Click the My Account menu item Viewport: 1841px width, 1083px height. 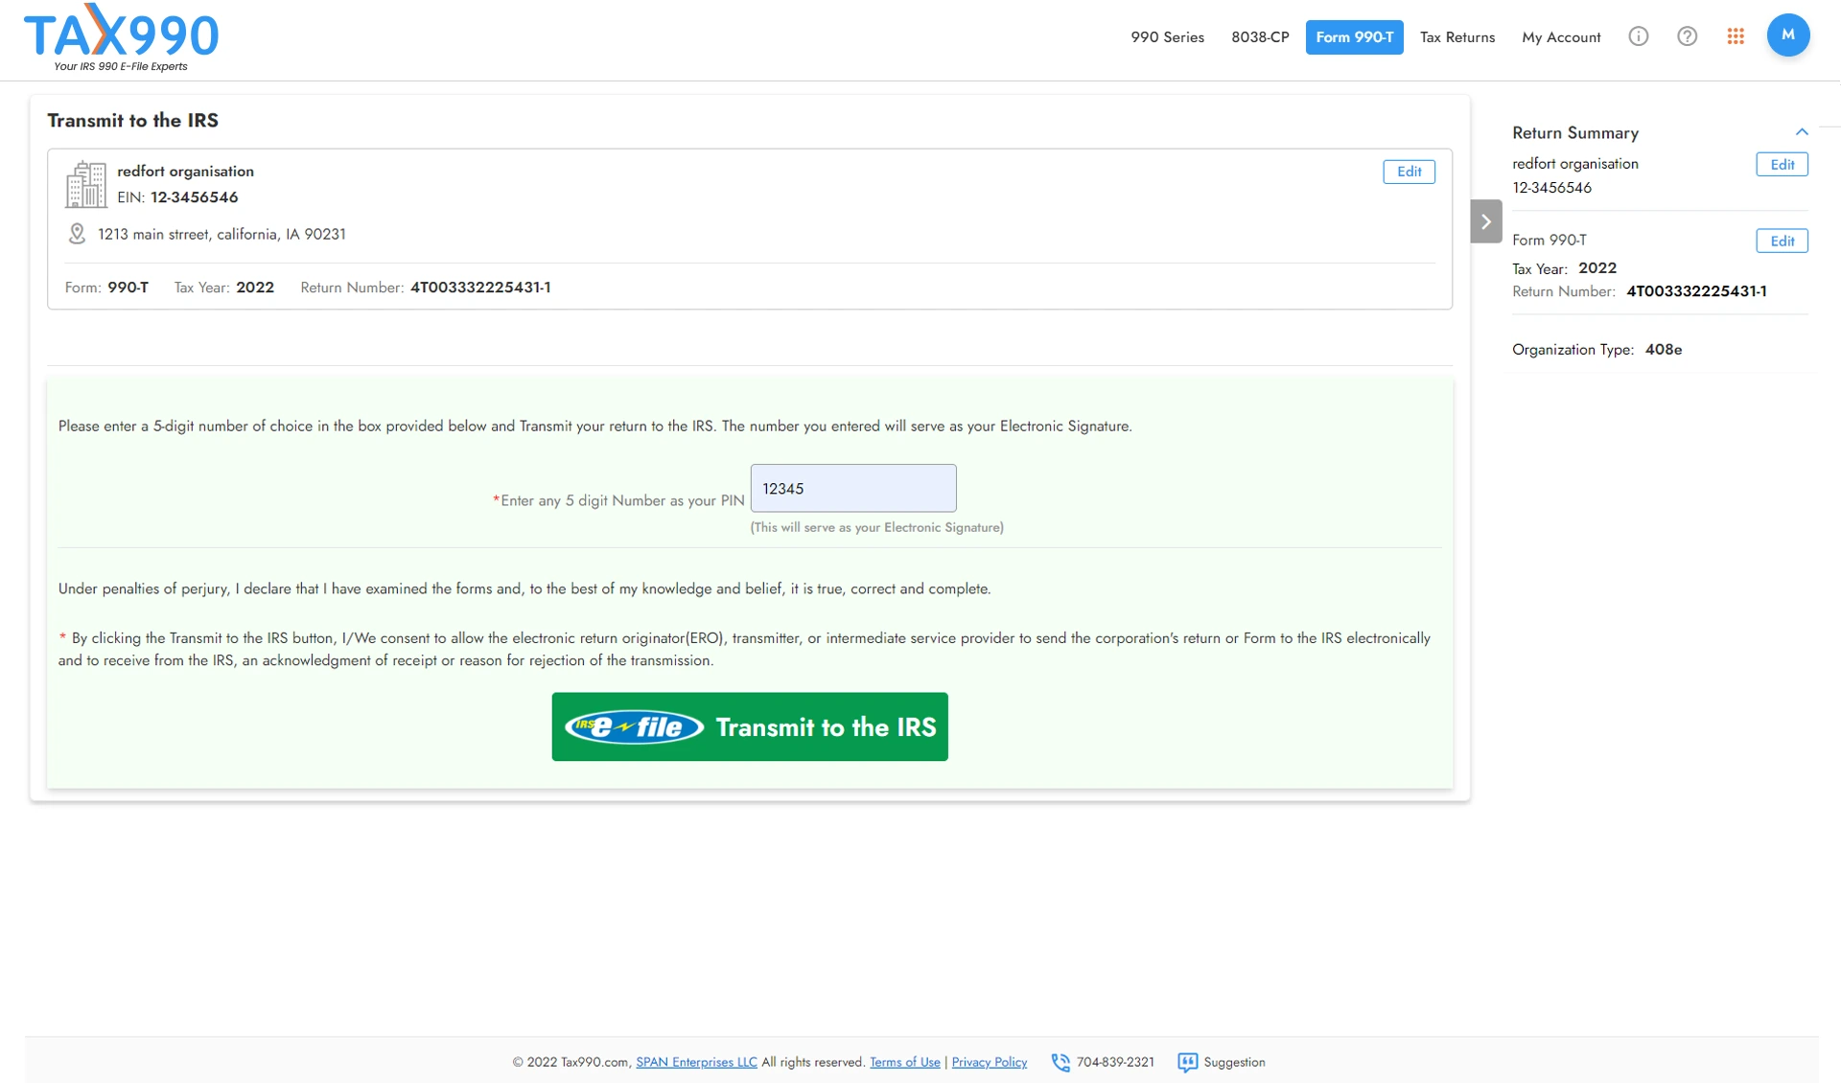click(1561, 36)
